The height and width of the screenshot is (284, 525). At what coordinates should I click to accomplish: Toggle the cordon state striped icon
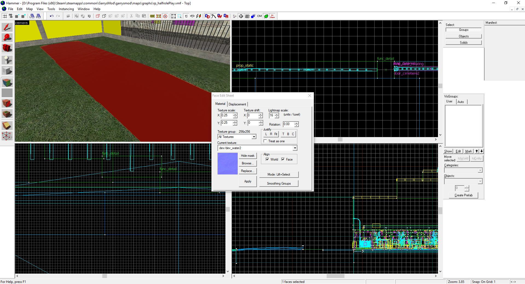tap(152, 16)
